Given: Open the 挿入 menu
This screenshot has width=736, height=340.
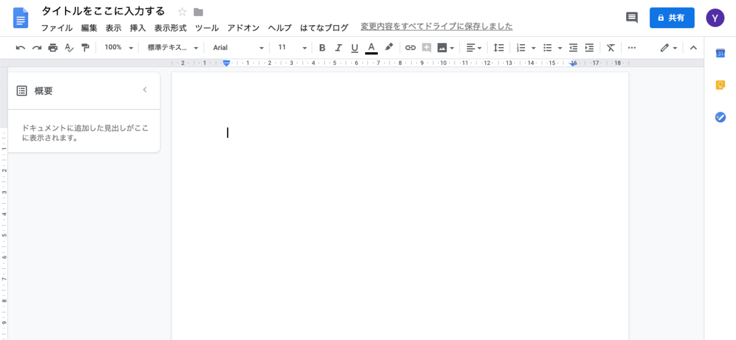Looking at the screenshot, I should [138, 28].
